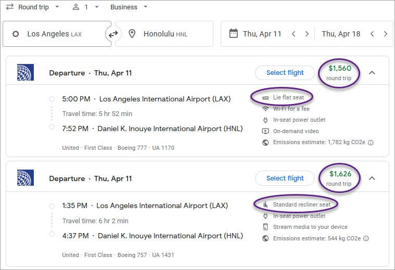Image resolution: width=395 pixels, height=270 pixels.
Task: Select the $1,626 United flight
Action: tap(285, 178)
